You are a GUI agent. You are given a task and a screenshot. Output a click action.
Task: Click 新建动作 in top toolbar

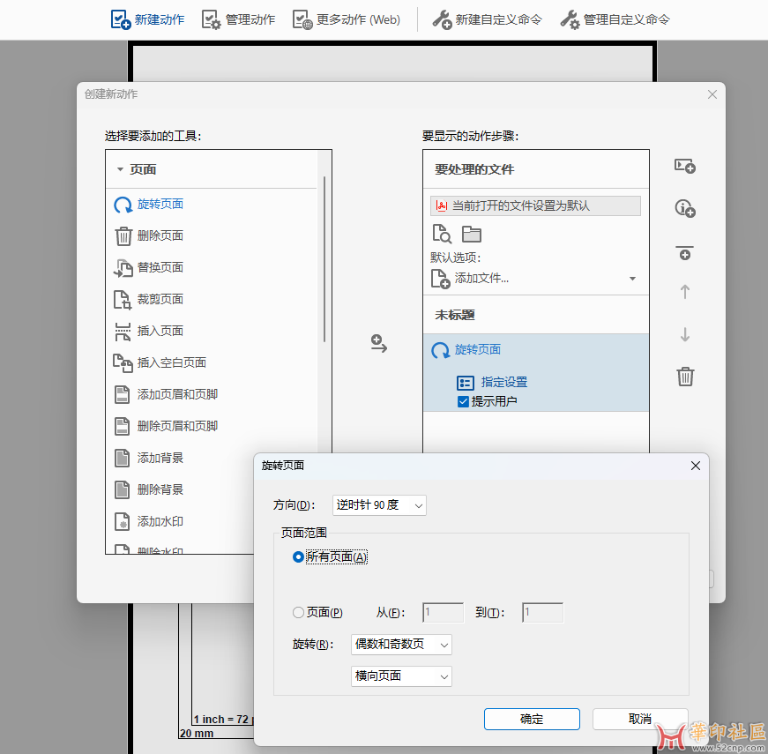click(148, 19)
